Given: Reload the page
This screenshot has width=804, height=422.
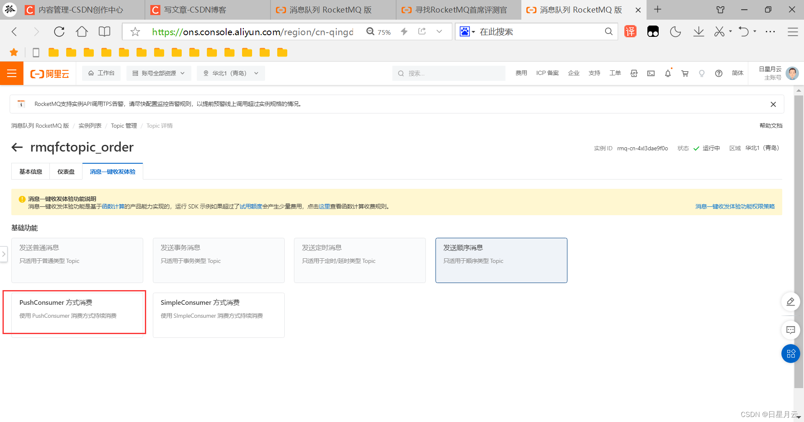Looking at the screenshot, I should 59,31.
